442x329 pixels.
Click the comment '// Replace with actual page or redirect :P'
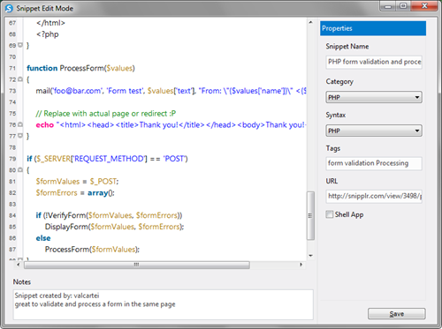pos(106,114)
